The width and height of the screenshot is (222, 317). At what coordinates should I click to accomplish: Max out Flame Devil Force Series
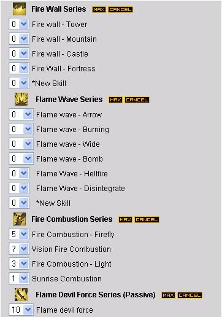tap(168, 295)
